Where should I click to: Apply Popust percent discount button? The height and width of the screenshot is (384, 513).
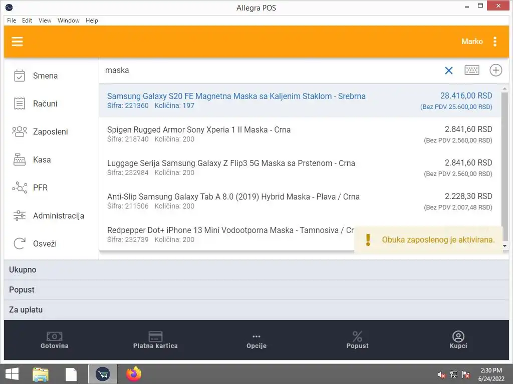pos(357,340)
